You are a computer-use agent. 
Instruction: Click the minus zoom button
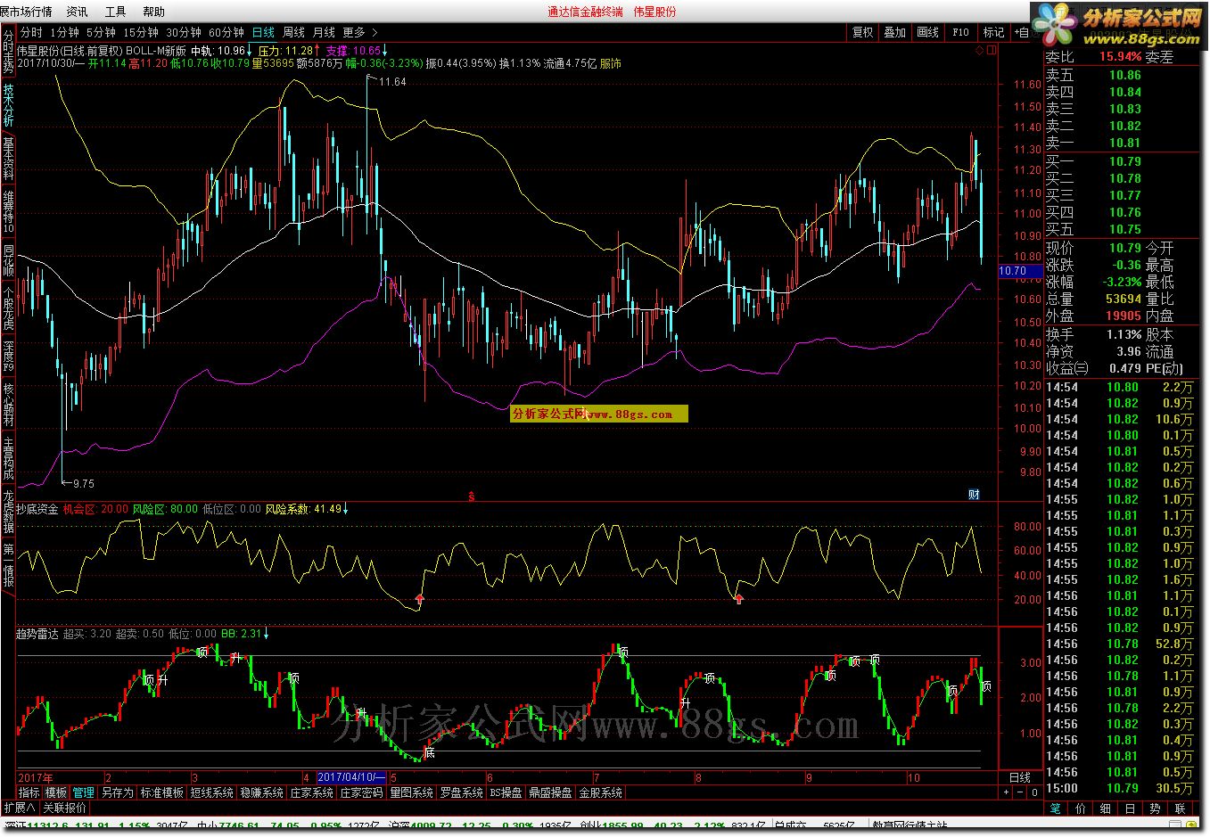1022,792
